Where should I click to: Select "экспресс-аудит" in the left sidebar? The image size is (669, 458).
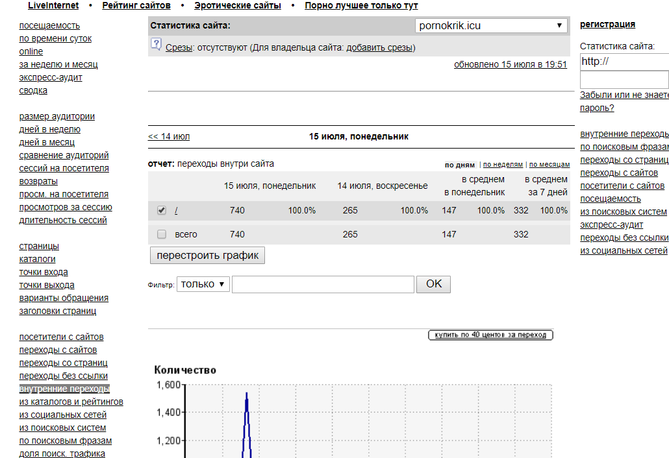click(51, 77)
